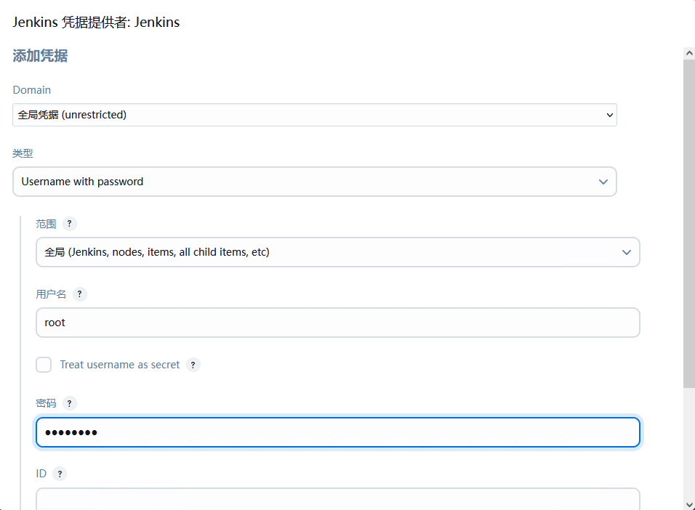The image size is (695, 510).
Task: Click into the 密码 password field
Action: click(x=337, y=432)
